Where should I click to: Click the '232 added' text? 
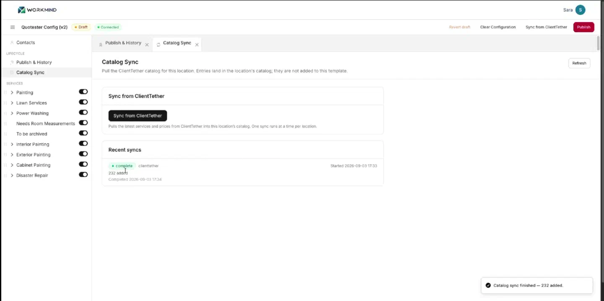point(118,173)
